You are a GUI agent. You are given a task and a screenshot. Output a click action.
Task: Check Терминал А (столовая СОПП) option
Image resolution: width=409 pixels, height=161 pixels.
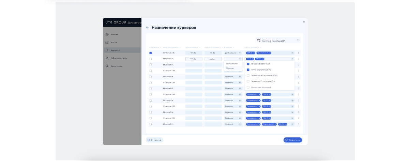tap(248, 76)
